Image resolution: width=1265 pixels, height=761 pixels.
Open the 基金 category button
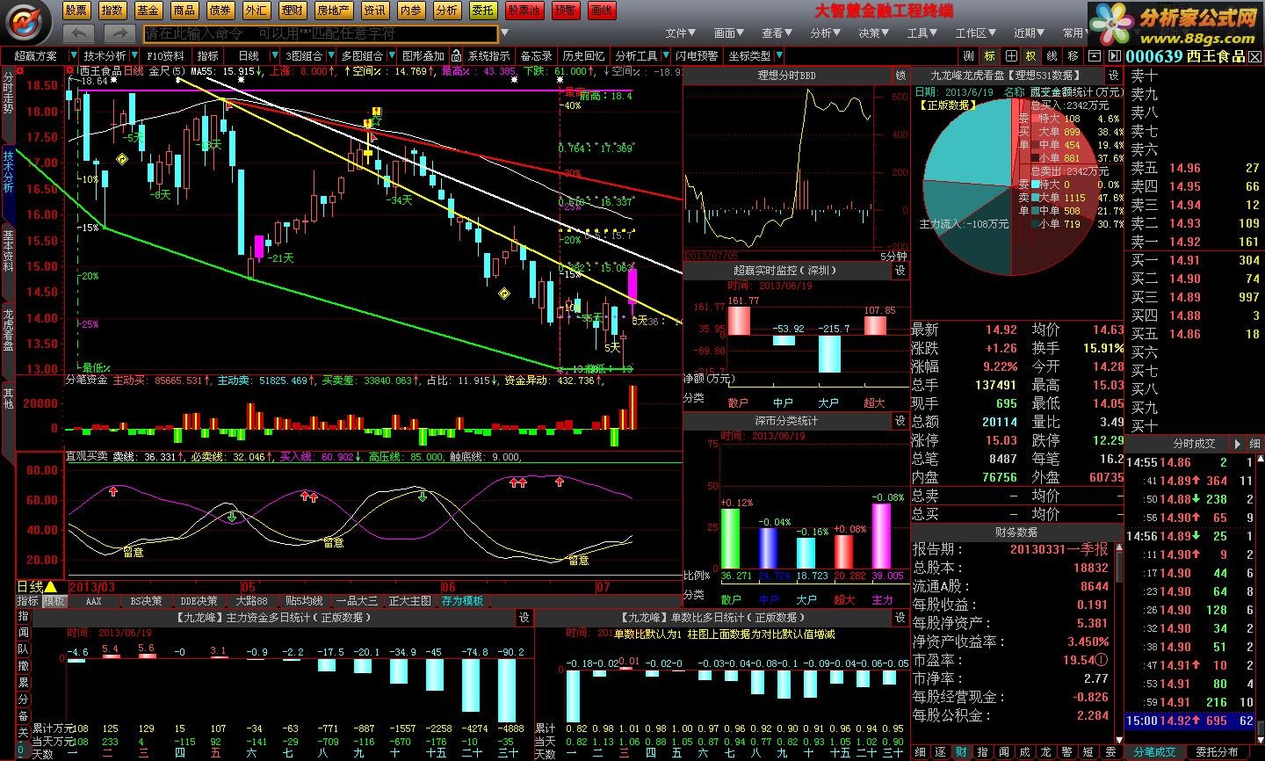pyautogui.click(x=148, y=11)
